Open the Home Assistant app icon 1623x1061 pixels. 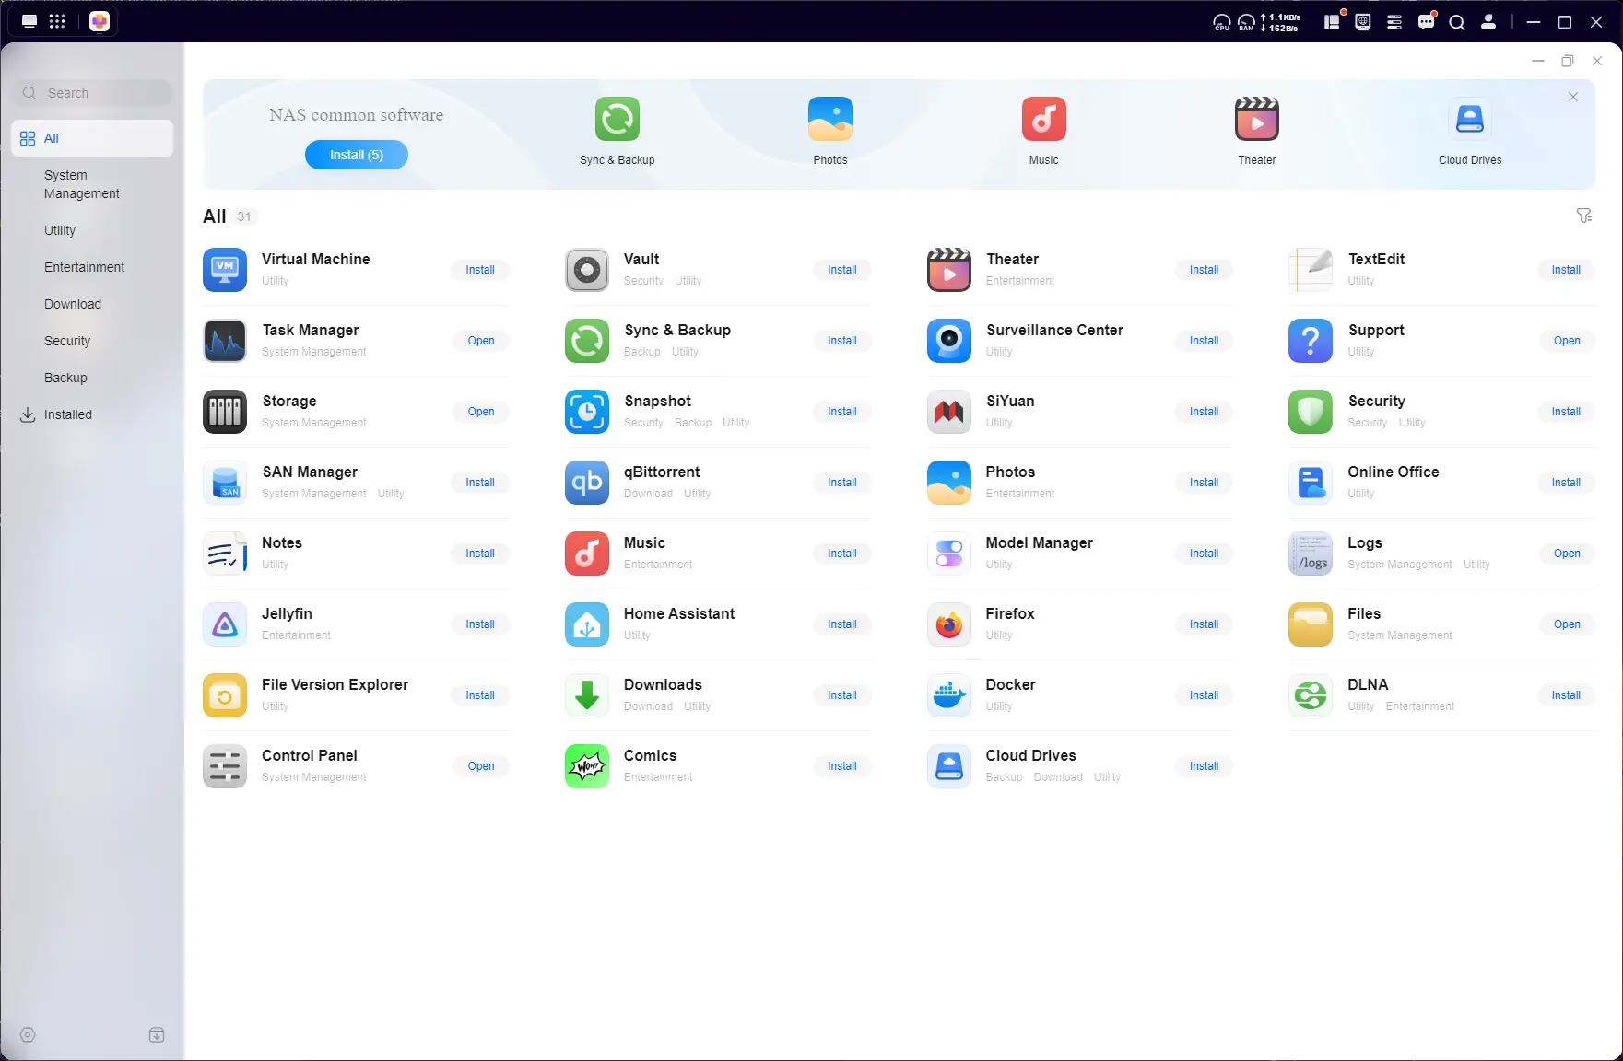(587, 624)
